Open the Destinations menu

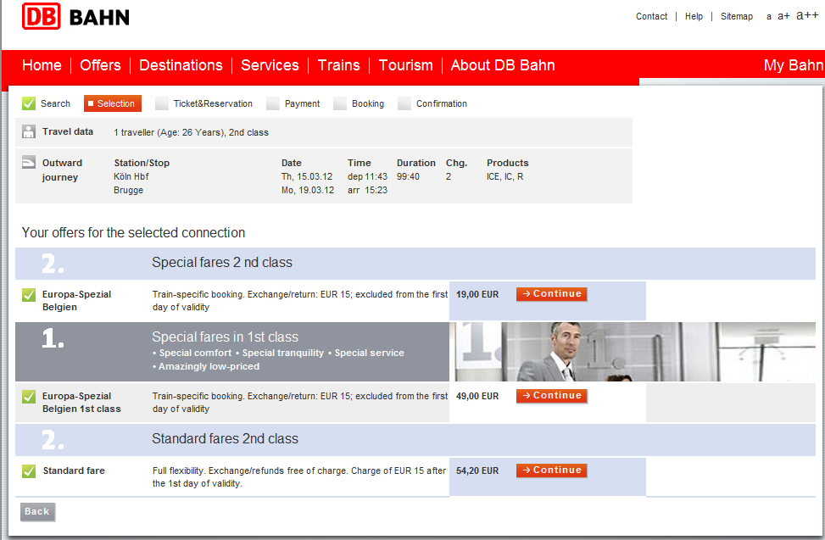[x=181, y=65]
